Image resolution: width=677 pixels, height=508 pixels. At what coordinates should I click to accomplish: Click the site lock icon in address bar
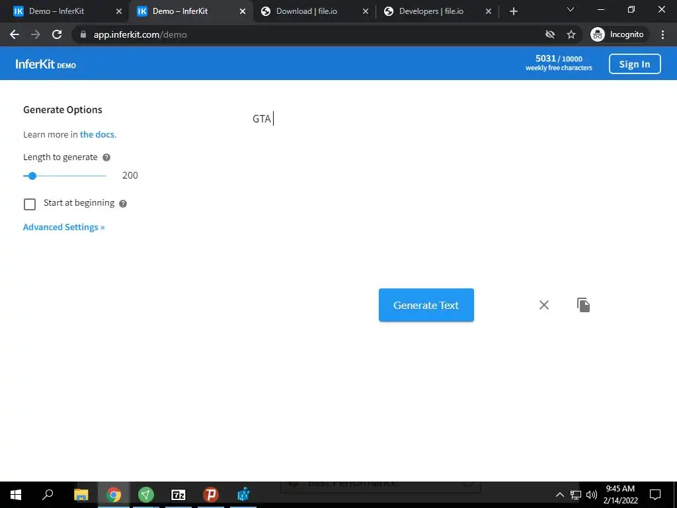[x=83, y=34]
